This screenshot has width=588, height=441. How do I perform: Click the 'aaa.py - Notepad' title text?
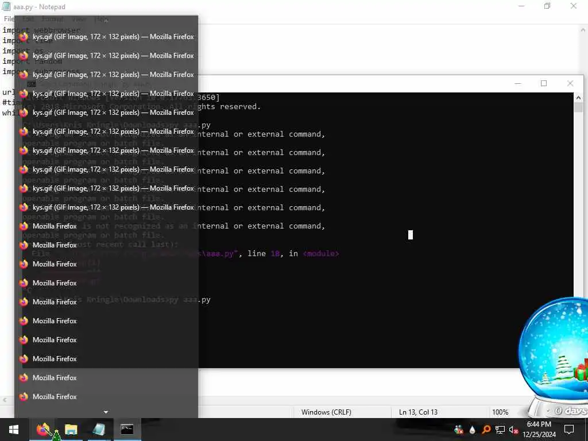coord(39,7)
